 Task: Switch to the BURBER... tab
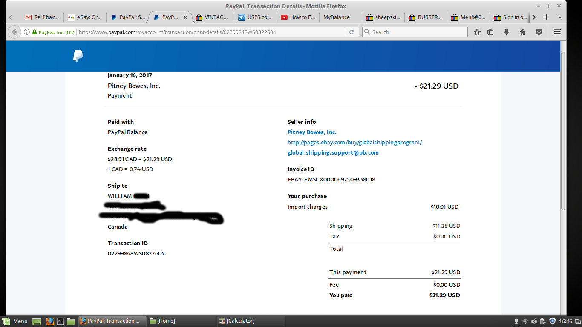tap(426, 17)
